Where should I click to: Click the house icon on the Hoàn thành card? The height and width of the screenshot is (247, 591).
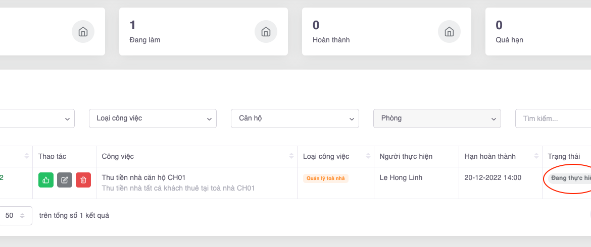click(x=449, y=32)
